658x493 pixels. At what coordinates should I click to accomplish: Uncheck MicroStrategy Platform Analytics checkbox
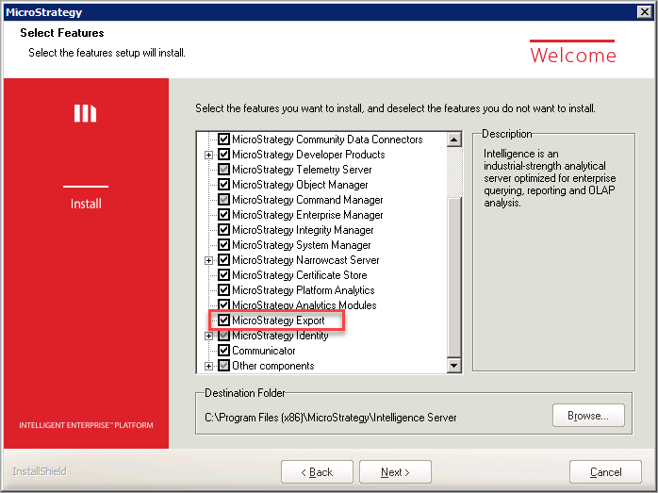click(223, 290)
